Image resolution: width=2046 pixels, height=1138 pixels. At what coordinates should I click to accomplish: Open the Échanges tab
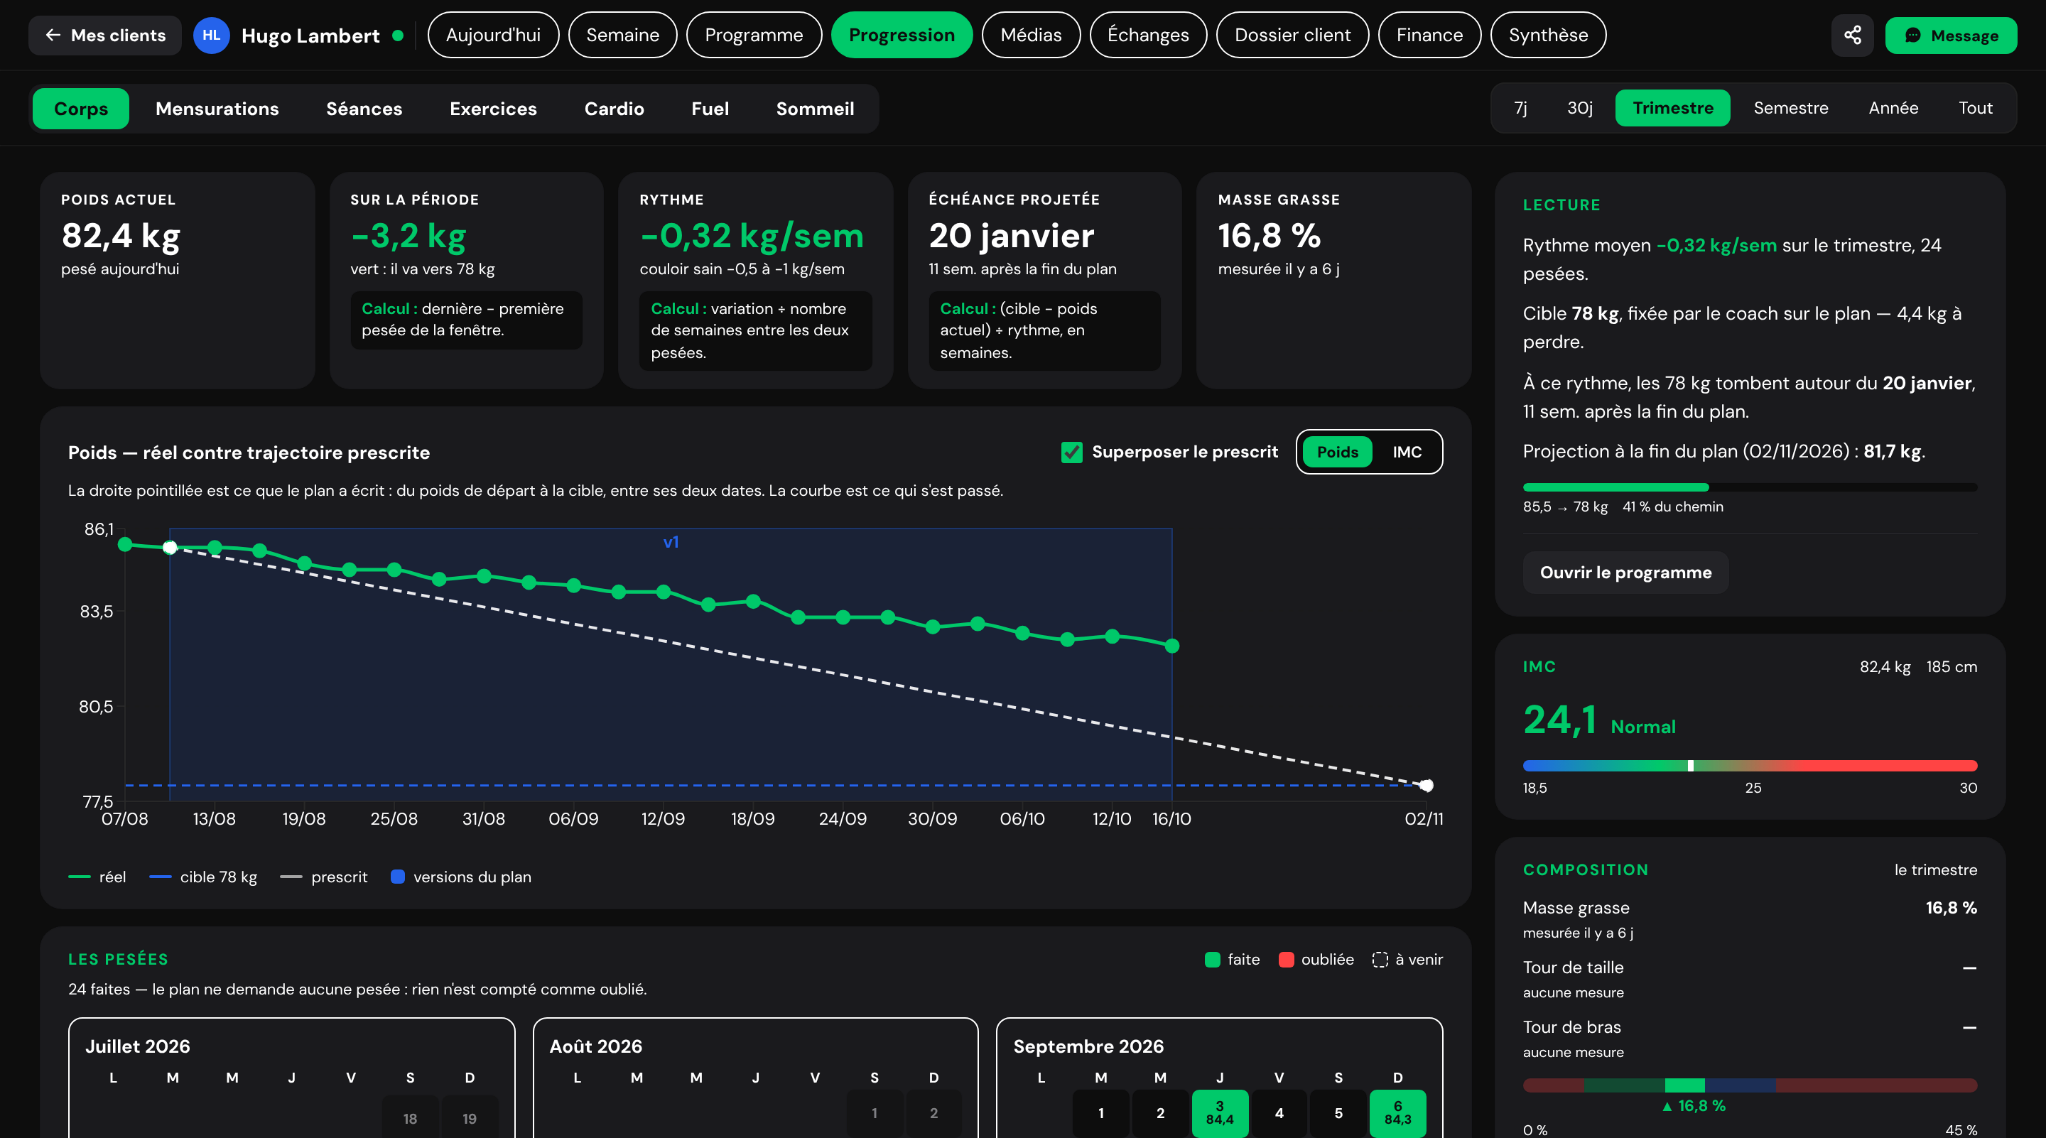coord(1149,35)
